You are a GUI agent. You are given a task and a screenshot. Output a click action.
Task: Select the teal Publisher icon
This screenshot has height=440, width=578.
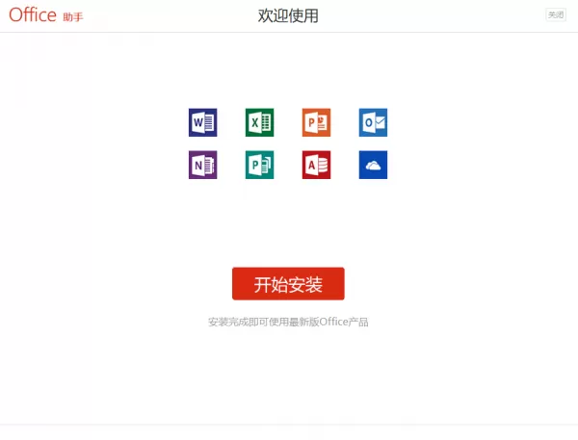tap(259, 165)
